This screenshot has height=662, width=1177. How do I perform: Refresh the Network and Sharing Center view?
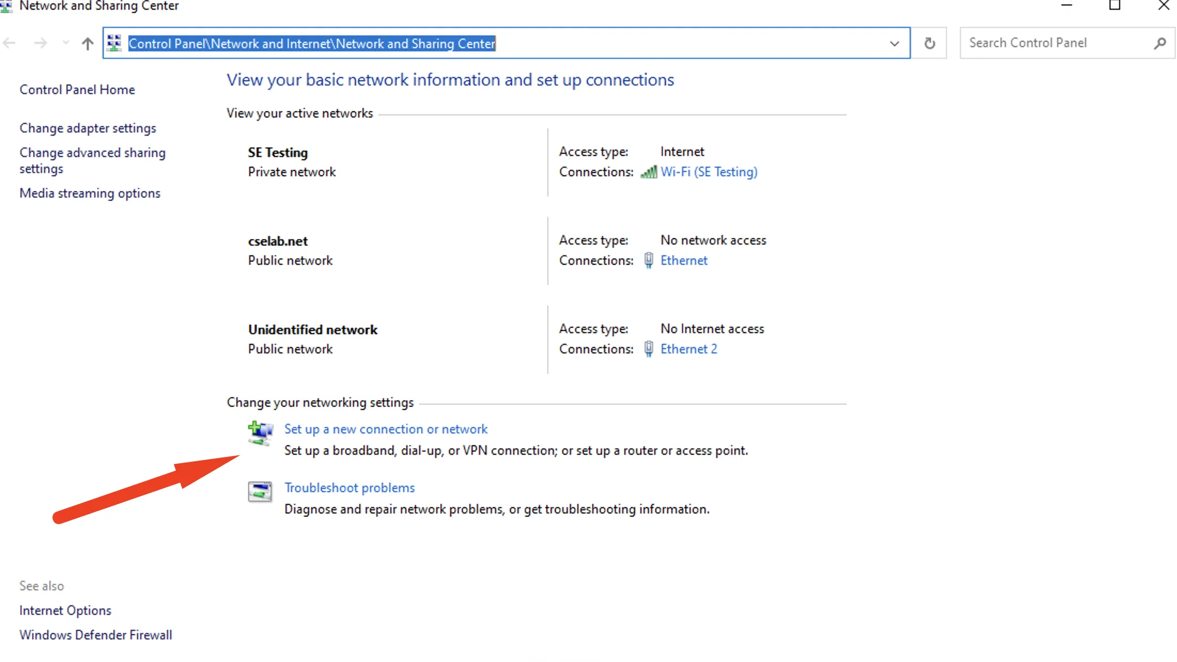point(930,43)
